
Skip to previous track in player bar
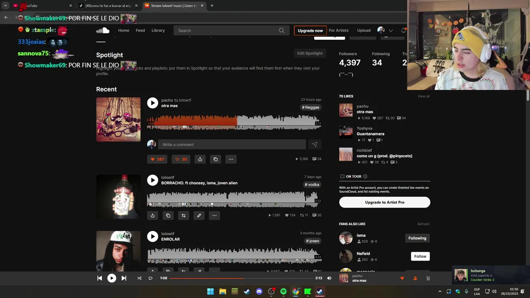pos(99,278)
